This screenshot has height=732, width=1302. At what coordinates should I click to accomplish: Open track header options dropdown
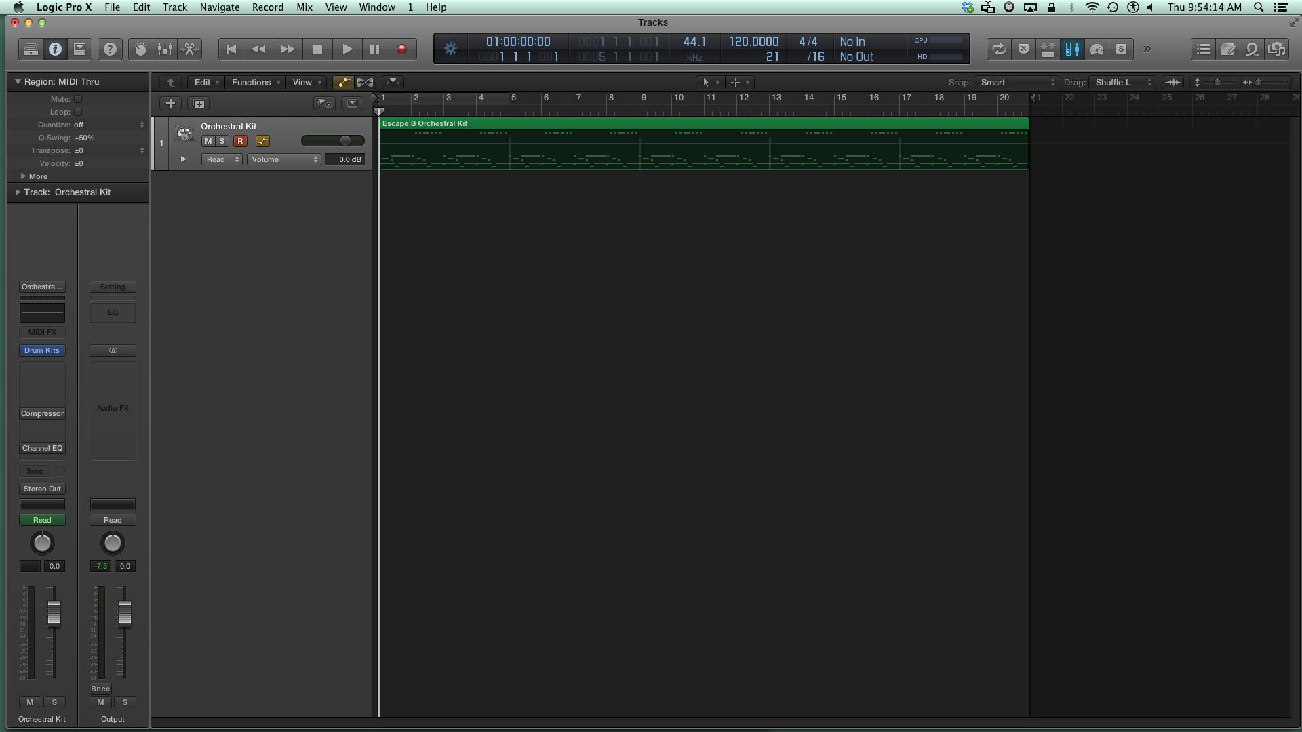pos(352,103)
